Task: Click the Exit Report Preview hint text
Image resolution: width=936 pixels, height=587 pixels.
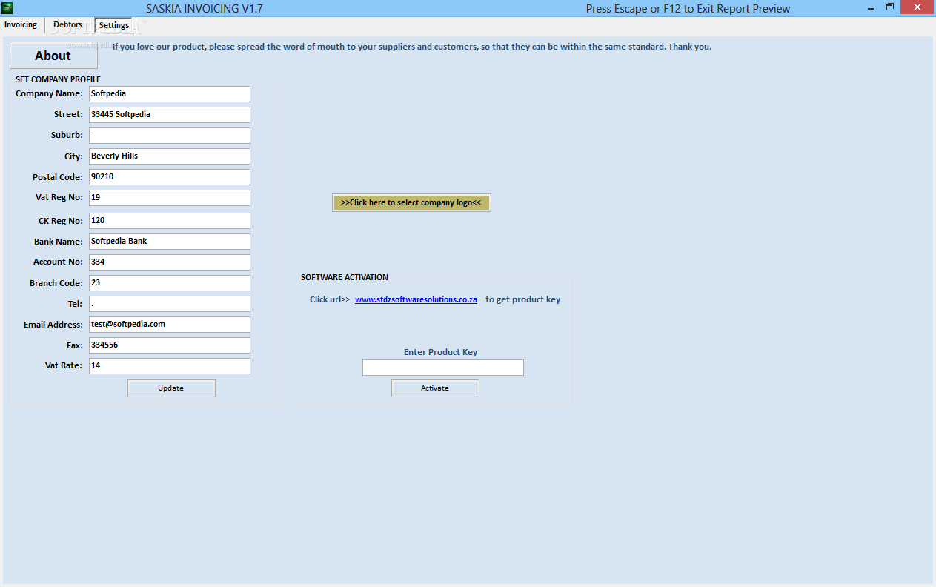Action: [x=688, y=9]
